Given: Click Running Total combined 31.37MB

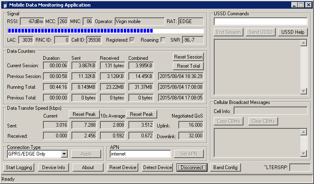Looking at the screenshot, I should coord(141,87).
